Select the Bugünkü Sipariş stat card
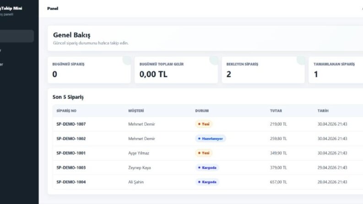 (x=89, y=70)
